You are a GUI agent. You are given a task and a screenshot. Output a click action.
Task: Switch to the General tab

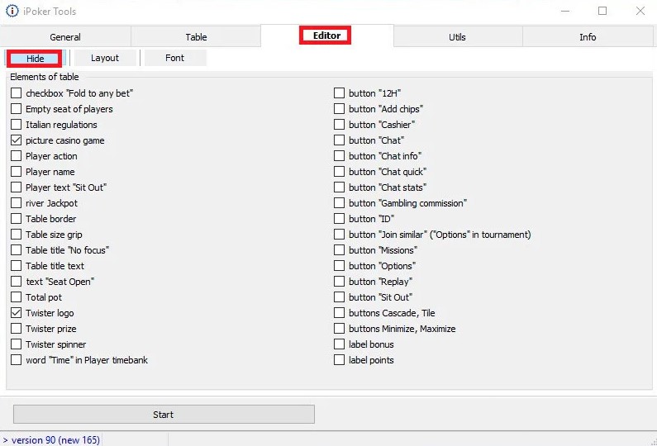click(x=65, y=37)
